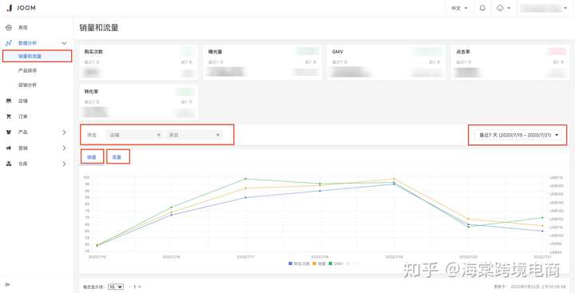Toggle the 销量 legend series
The width and height of the screenshot is (575, 293).
pyautogui.click(x=319, y=263)
